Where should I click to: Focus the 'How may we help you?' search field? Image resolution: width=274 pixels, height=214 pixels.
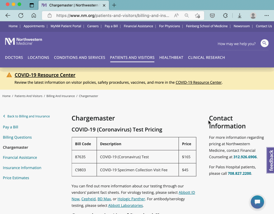coord(236,44)
